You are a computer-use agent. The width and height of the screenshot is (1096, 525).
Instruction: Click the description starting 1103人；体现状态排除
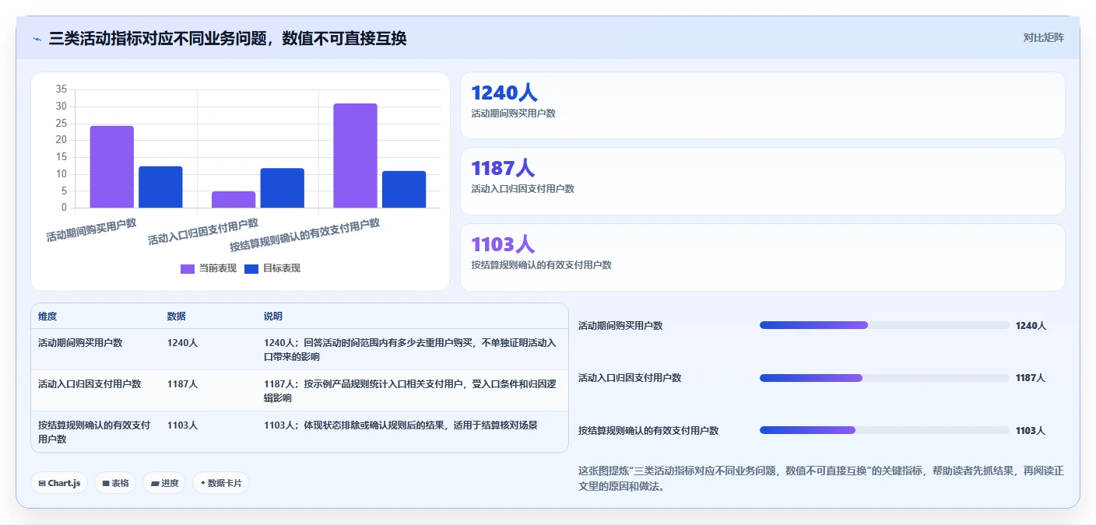pos(401,425)
